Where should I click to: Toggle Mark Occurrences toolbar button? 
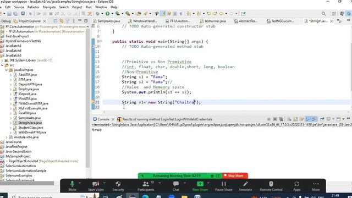[163, 14]
